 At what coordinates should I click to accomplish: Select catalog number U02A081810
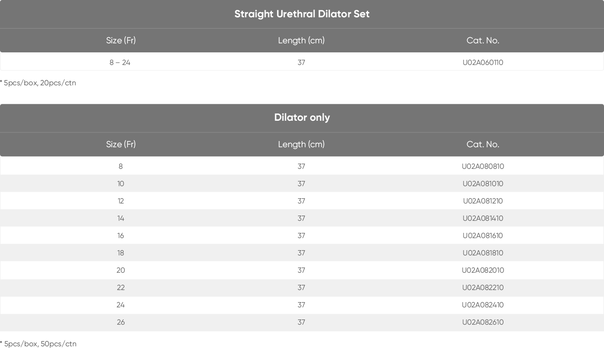pos(483,253)
